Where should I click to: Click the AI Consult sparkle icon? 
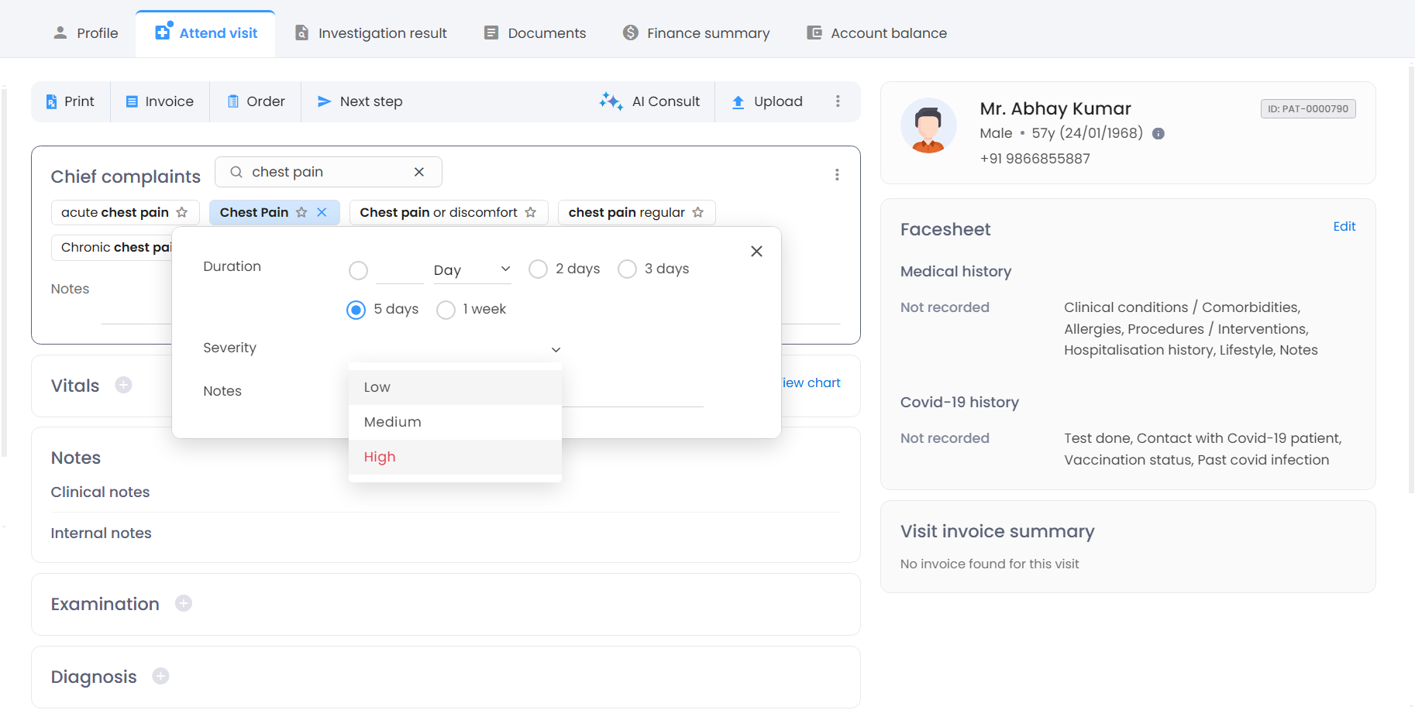611,101
